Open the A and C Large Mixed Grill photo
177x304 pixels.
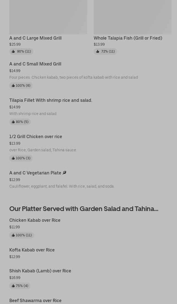pos(48,17)
